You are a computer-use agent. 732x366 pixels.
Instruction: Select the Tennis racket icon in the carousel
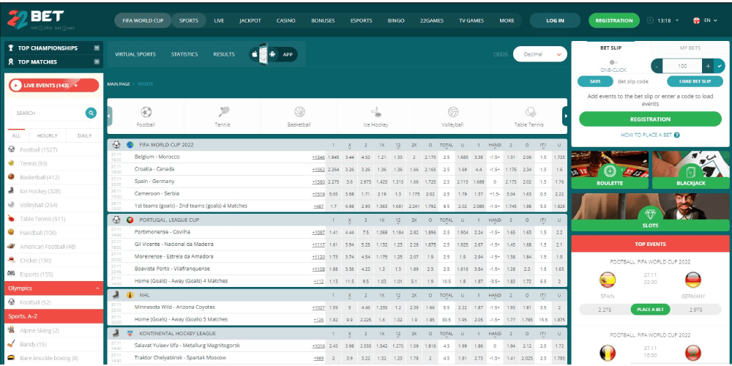pyautogui.click(x=223, y=112)
